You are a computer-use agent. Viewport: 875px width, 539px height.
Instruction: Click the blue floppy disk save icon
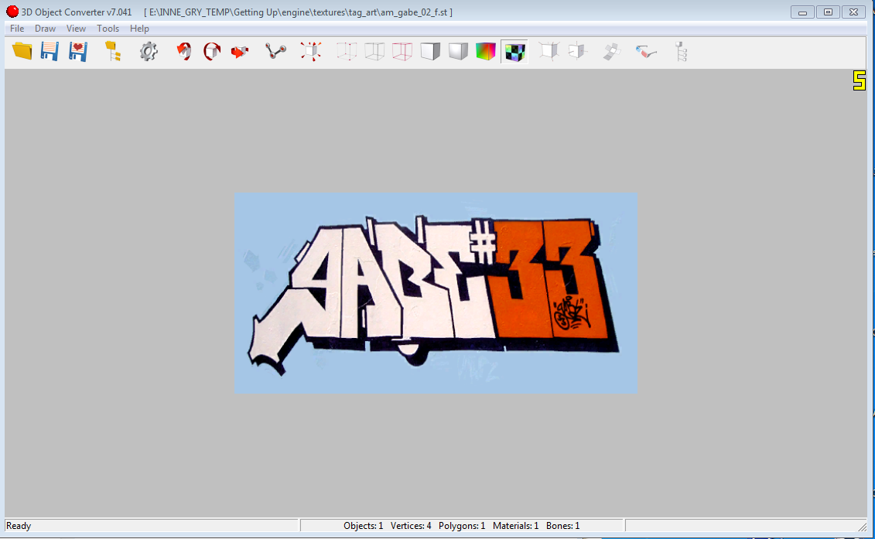50,52
